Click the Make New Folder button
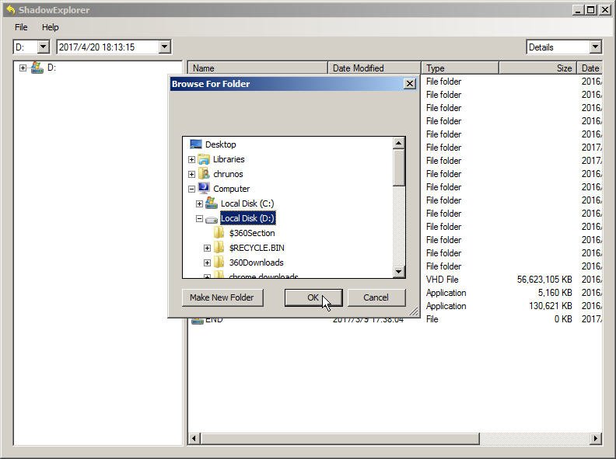The width and height of the screenshot is (616, 459). coord(222,297)
